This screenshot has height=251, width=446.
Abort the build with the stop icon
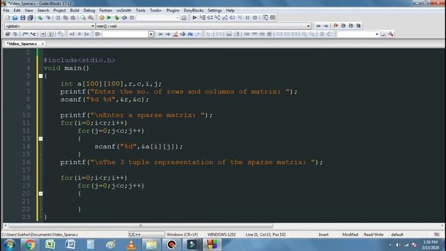pyautogui.click(x=132, y=17)
